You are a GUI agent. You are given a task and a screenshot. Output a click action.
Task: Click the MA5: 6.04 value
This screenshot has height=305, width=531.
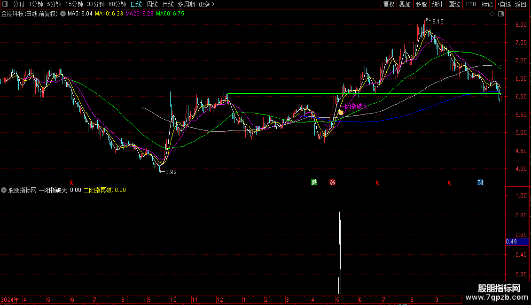(x=80, y=14)
